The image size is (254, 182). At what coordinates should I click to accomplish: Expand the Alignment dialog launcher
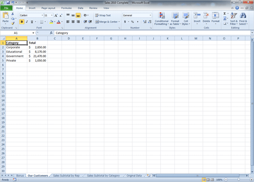pos(119,28)
